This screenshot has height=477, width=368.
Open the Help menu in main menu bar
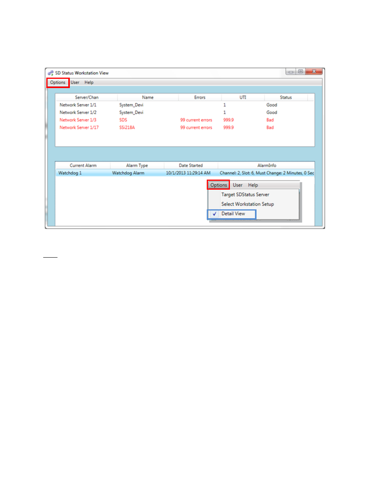click(x=89, y=83)
